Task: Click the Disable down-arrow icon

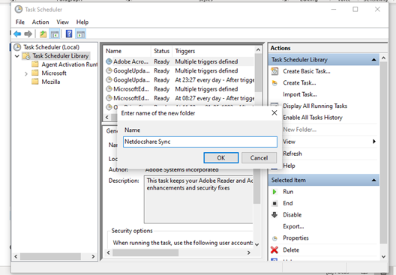Action: pyautogui.click(x=274, y=215)
